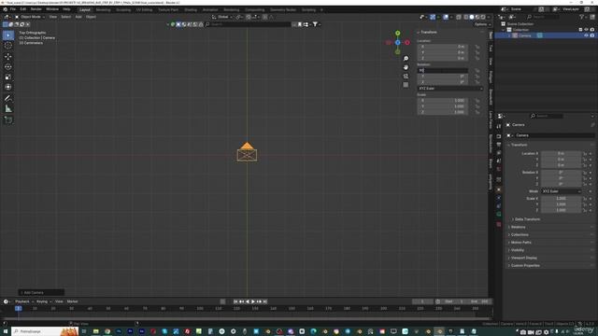Toggle Camera render visibility in outliner
This screenshot has height=336, width=598.
click(592, 35)
